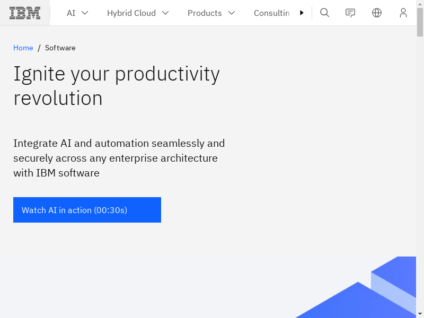Screen dimensions: 424x318
Task: Click the right arrow to scroll navigation
Action: [x=302, y=13]
